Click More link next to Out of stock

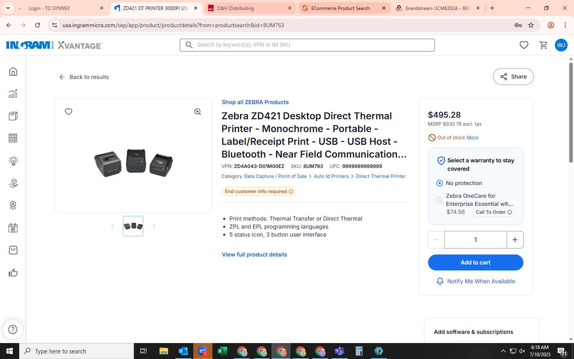click(472, 138)
